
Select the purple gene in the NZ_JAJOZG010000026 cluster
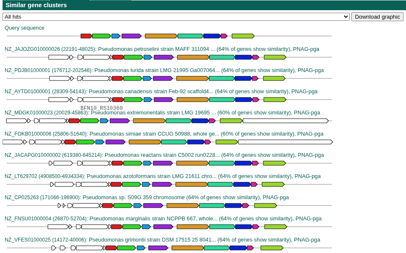point(163,57)
